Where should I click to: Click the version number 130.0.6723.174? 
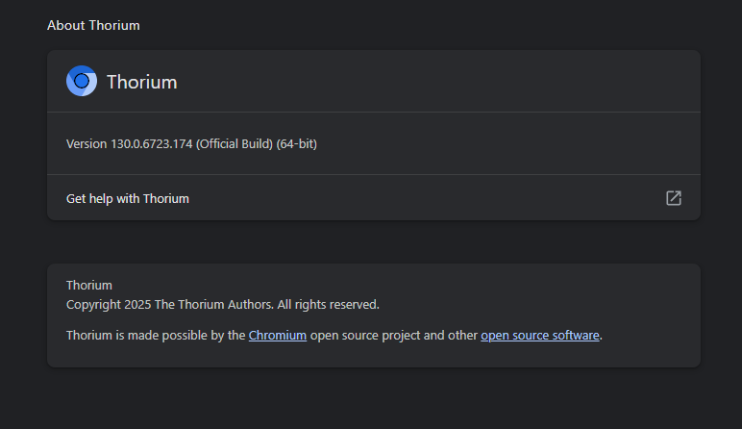152,144
